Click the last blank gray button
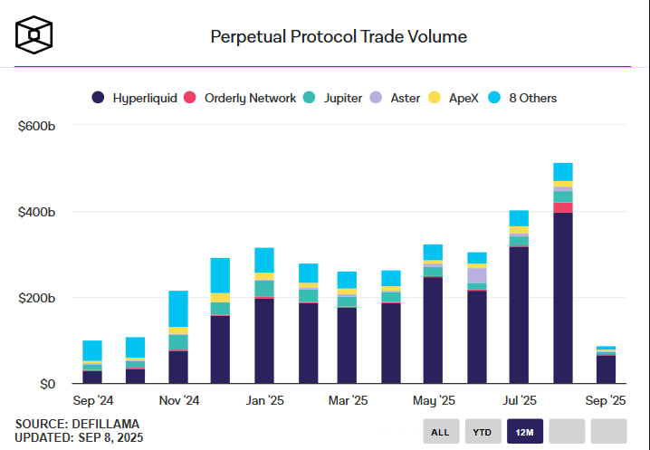The width and height of the screenshot is (650, 450). tap(609, 432)
